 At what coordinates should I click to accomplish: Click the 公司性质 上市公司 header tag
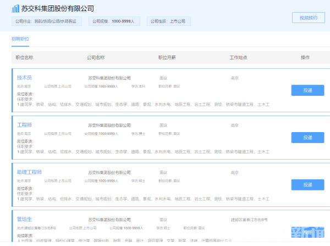[x=169, y=21]
